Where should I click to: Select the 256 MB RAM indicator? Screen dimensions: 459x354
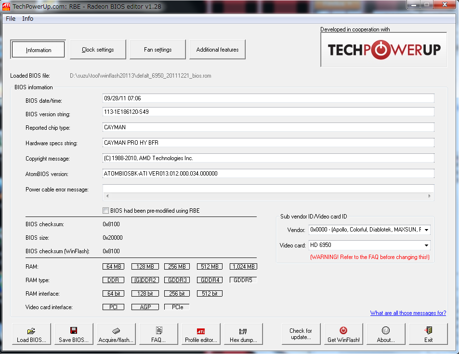click(x=177, y=266)
